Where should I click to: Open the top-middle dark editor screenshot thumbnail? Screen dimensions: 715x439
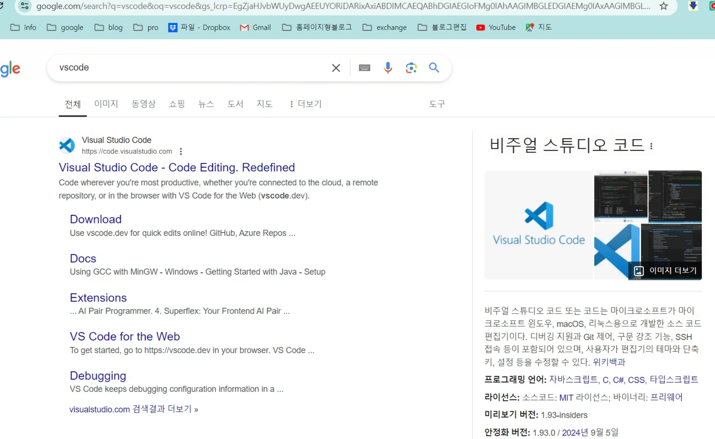point(621,196)
